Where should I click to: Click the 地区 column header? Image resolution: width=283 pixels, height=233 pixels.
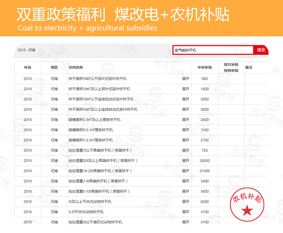(x=54, y=67)
